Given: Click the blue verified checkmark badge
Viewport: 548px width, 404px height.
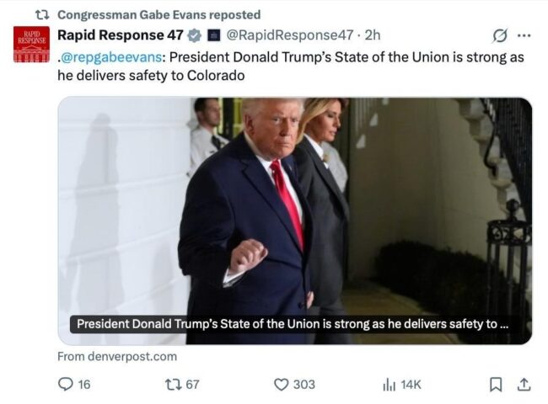Looking at the screenshot, I should click(x=194, y=35).
